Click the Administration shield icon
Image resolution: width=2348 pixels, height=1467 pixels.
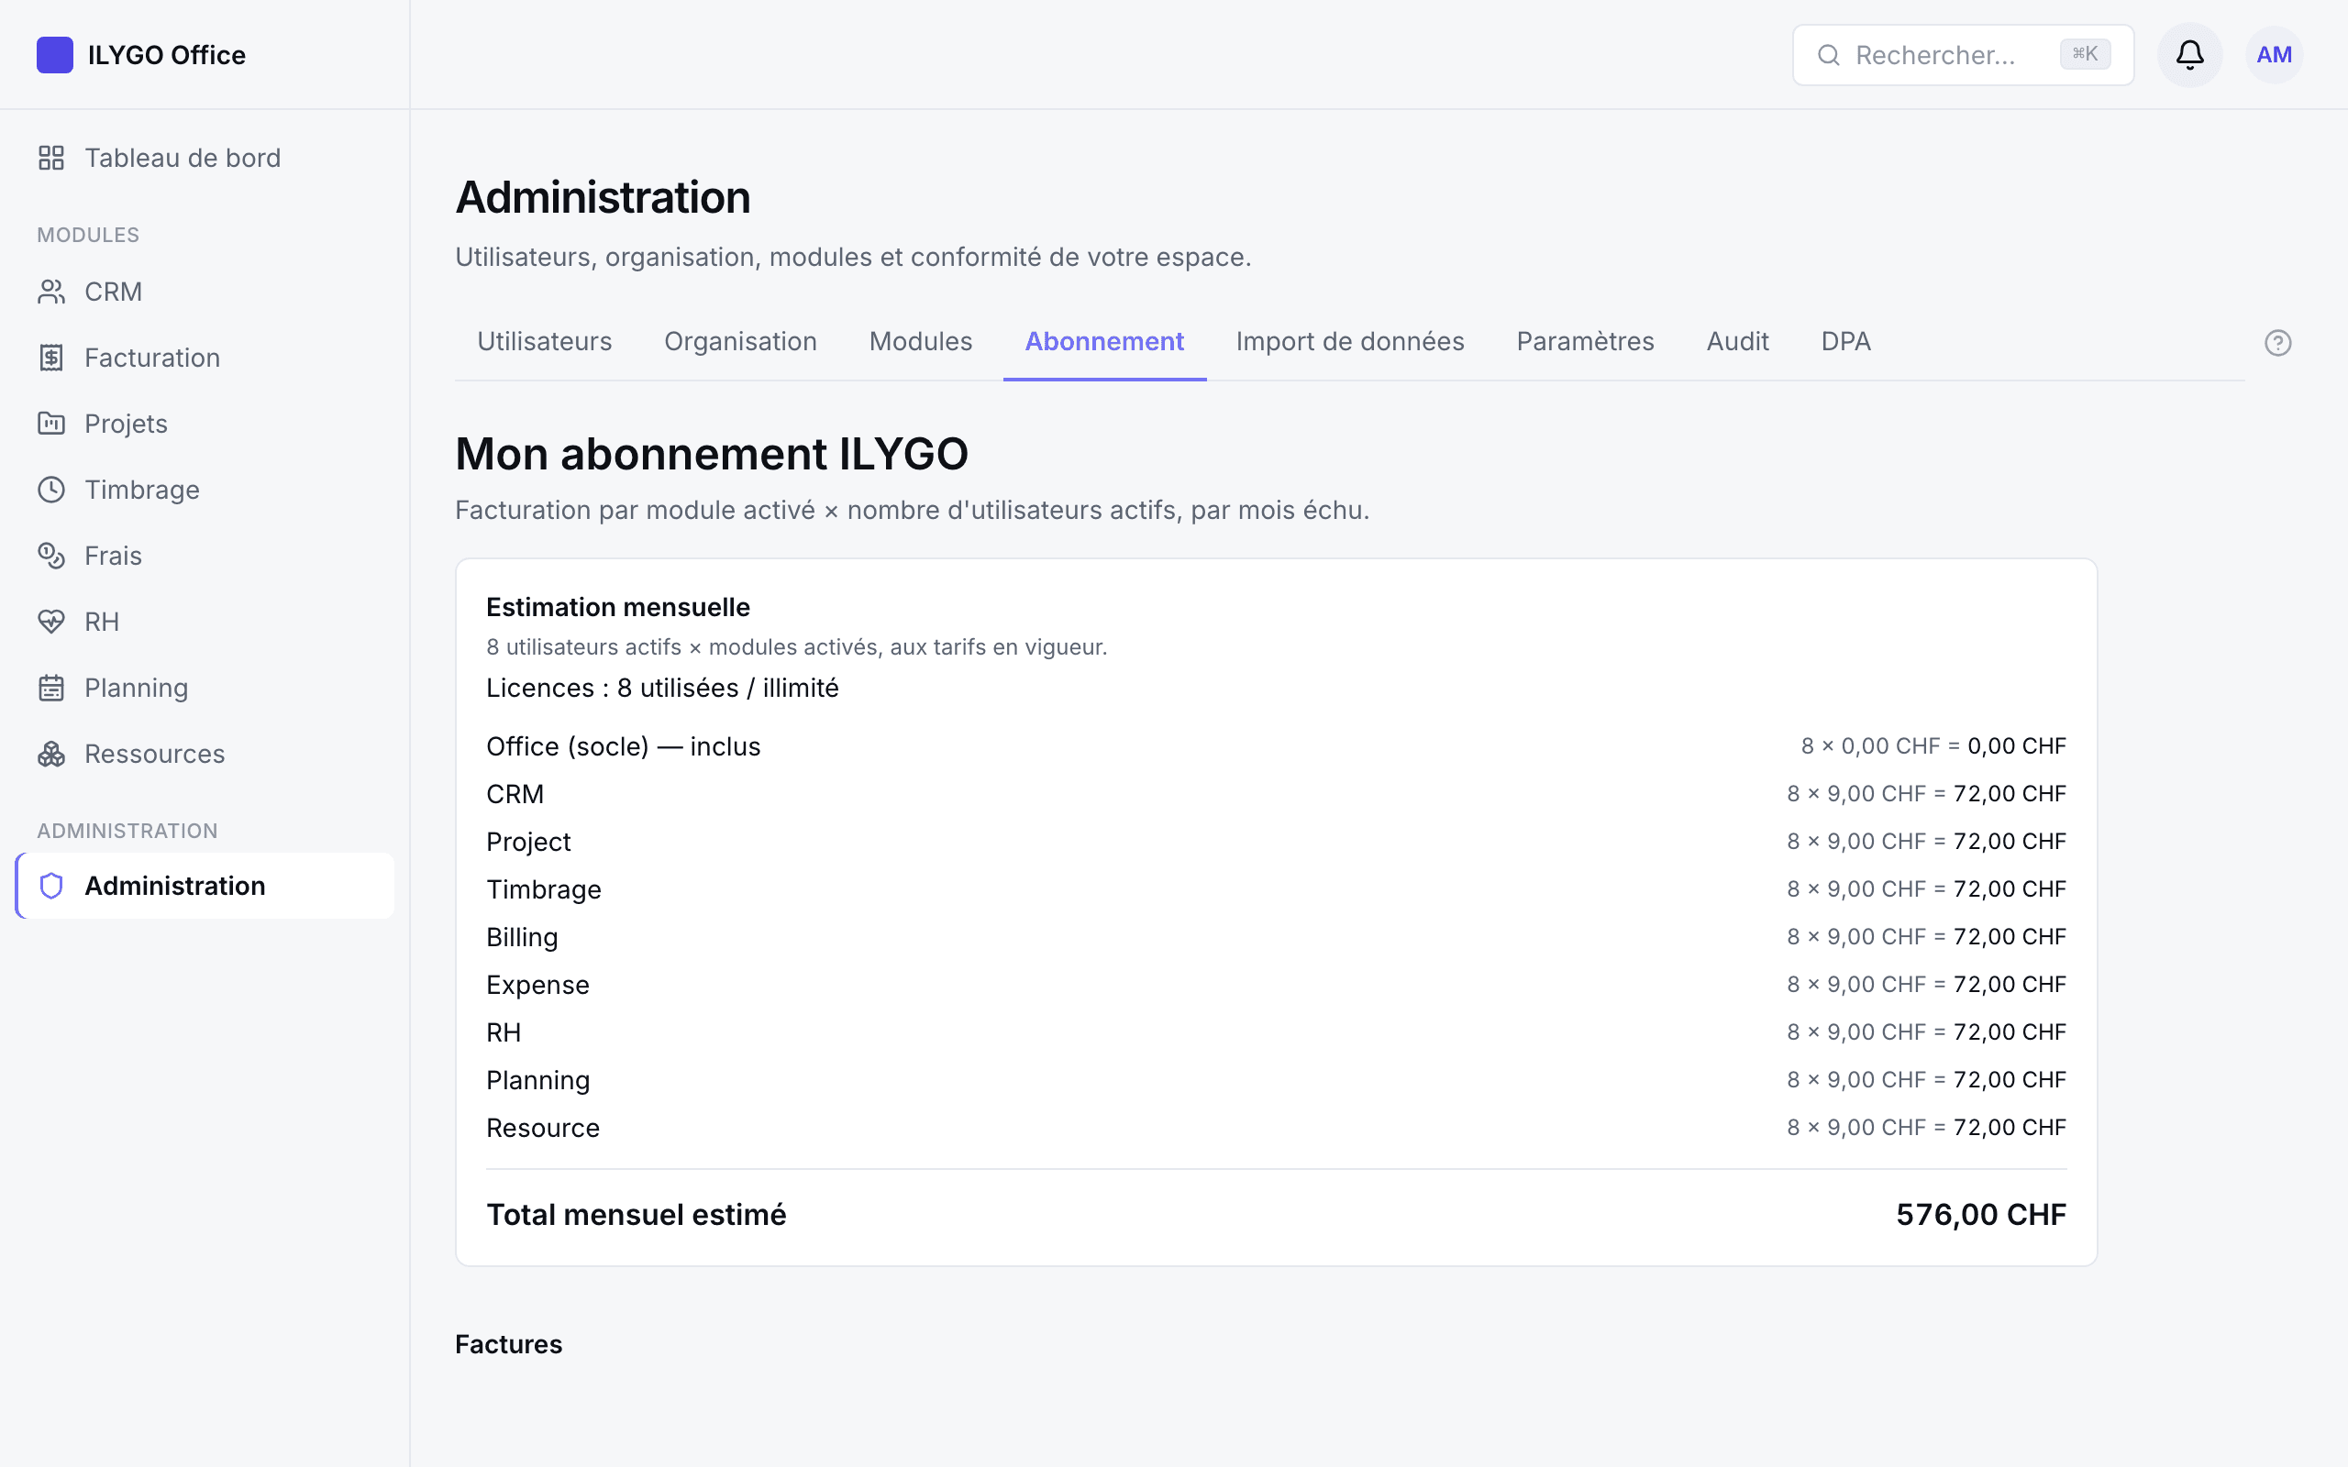51,885
